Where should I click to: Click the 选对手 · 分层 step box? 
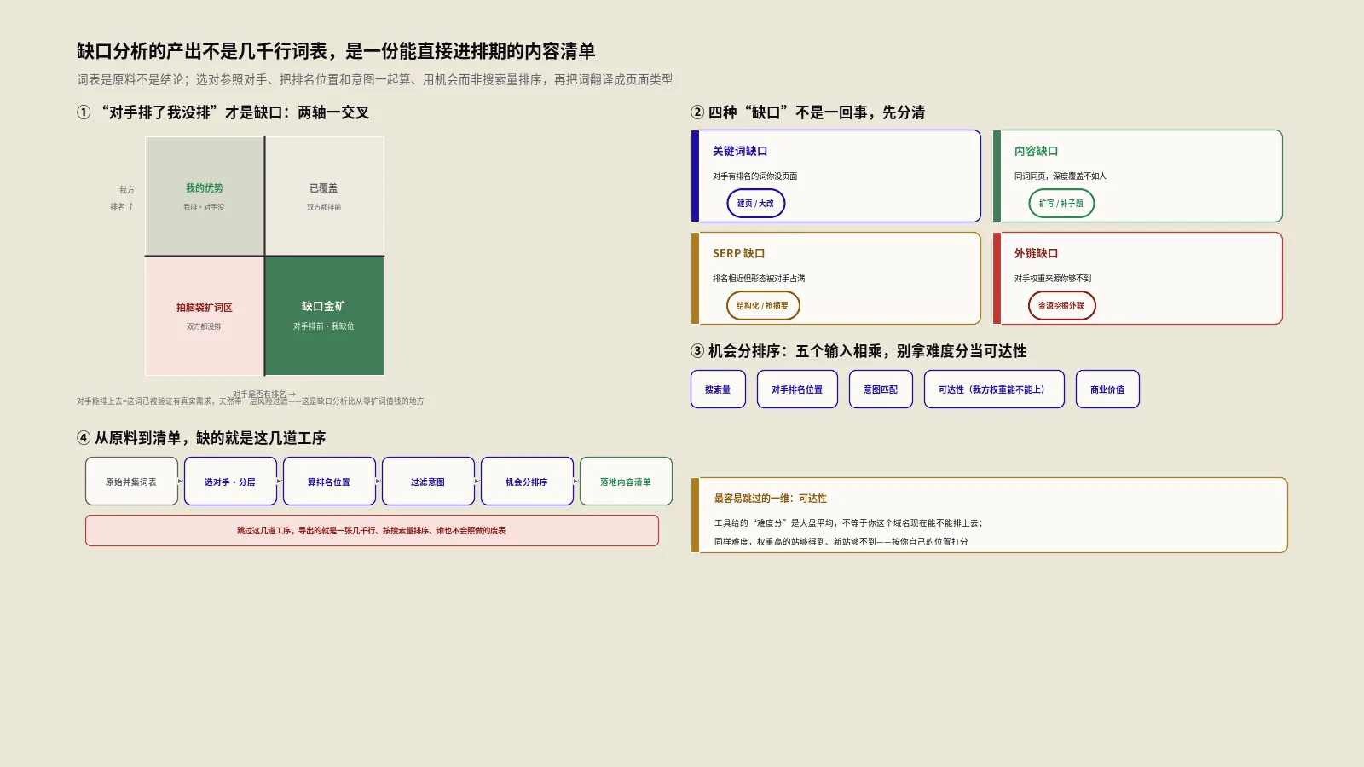point(230,482)
